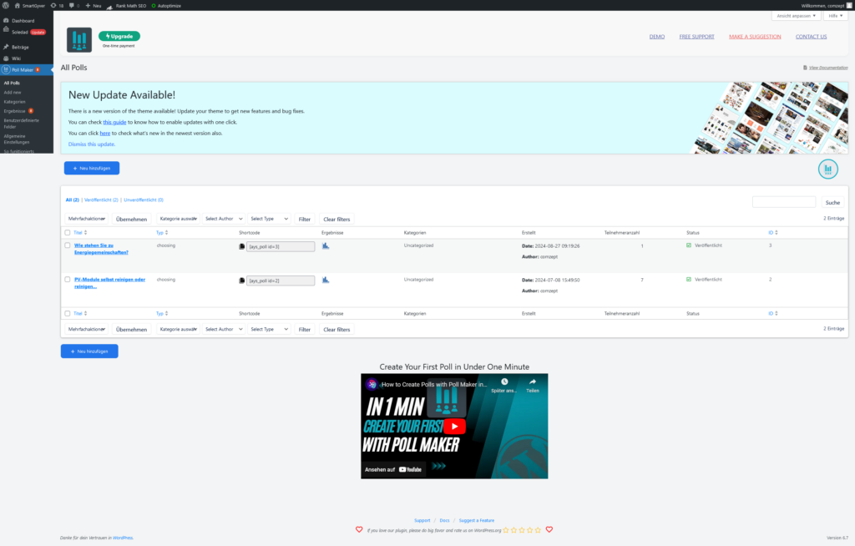Open the top Select Author dropdown
This screenshot has width=855, height=546.
pyautogui.click(x=223, y=219)
